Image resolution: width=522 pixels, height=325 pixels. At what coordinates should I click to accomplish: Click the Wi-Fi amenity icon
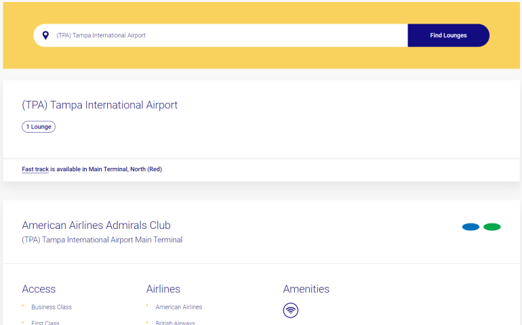pos(290,311)
